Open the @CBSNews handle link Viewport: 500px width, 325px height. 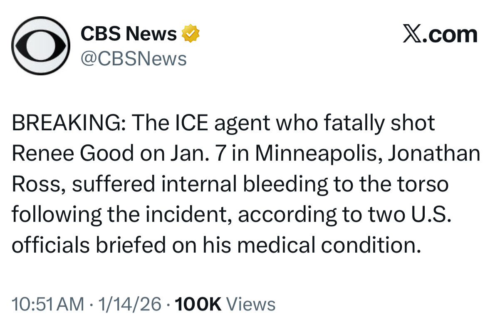[x=133, y=59]
